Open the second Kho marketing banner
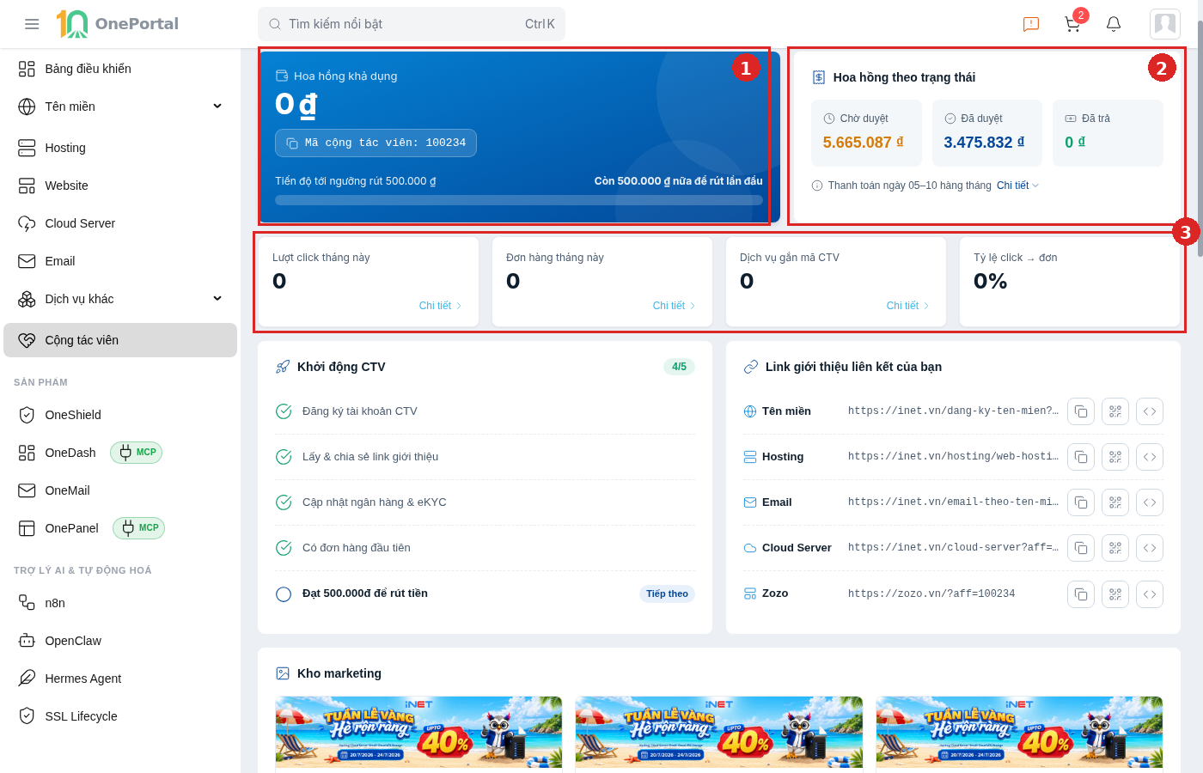 tap(718, 733)
